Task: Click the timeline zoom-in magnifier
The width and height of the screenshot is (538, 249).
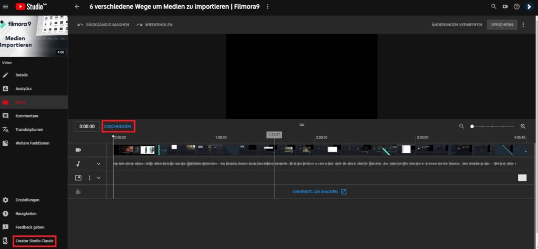Action: click(523, 126)
